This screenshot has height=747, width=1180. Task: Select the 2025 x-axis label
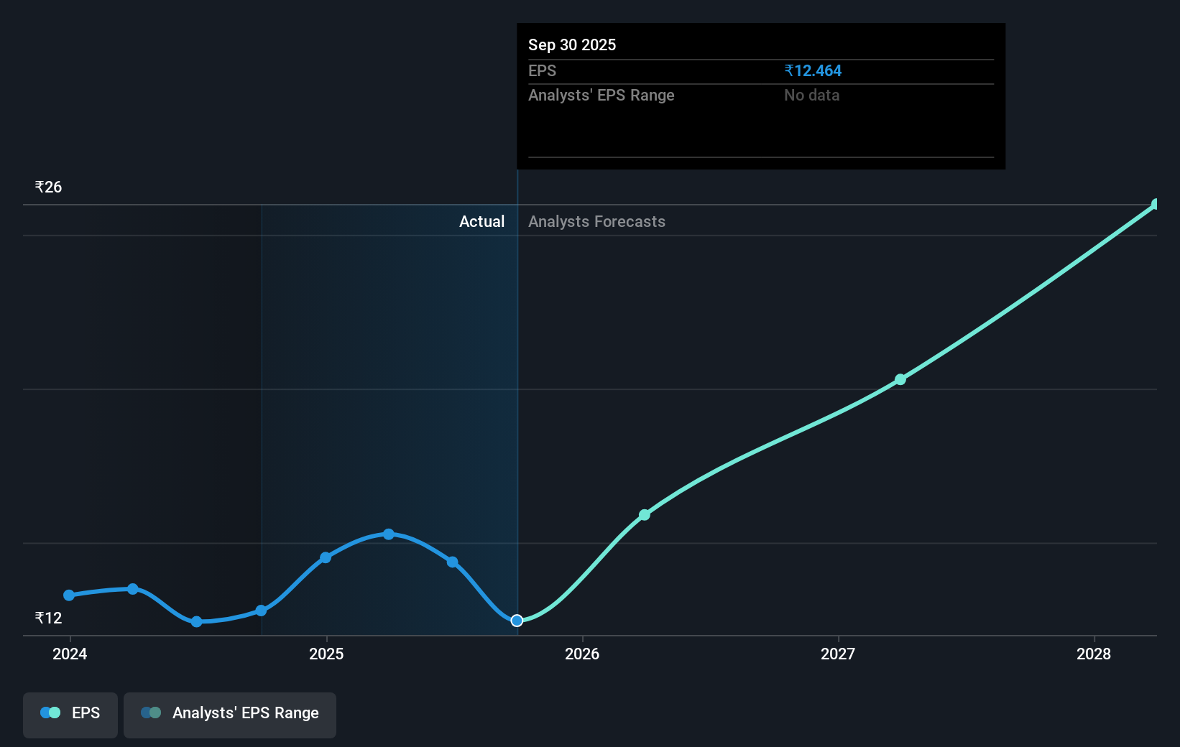point(327,654)
